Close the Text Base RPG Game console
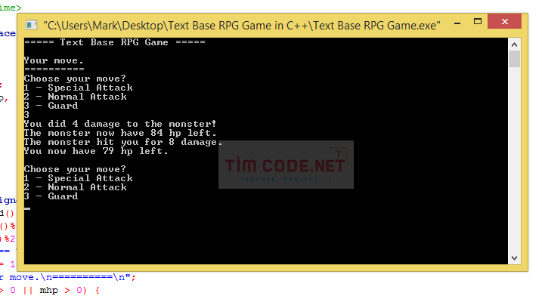Screen dimensions: 542x299 (x=504, y=21)
